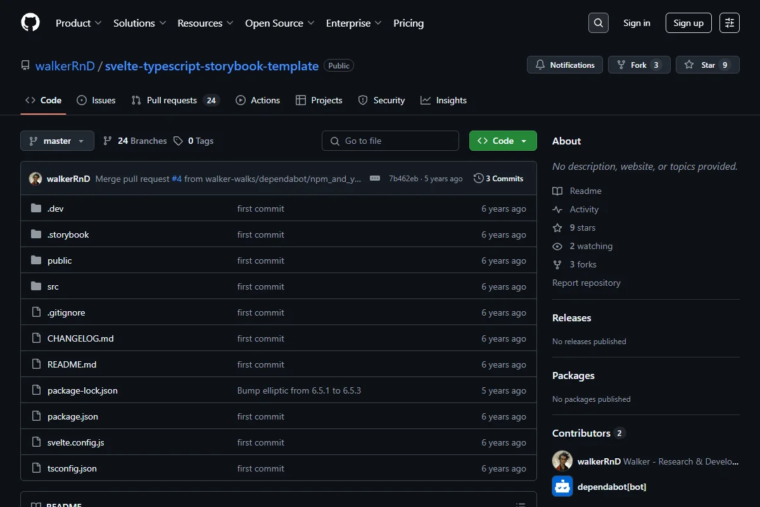
Task: Open the .storybook folder
Action: 68,234
